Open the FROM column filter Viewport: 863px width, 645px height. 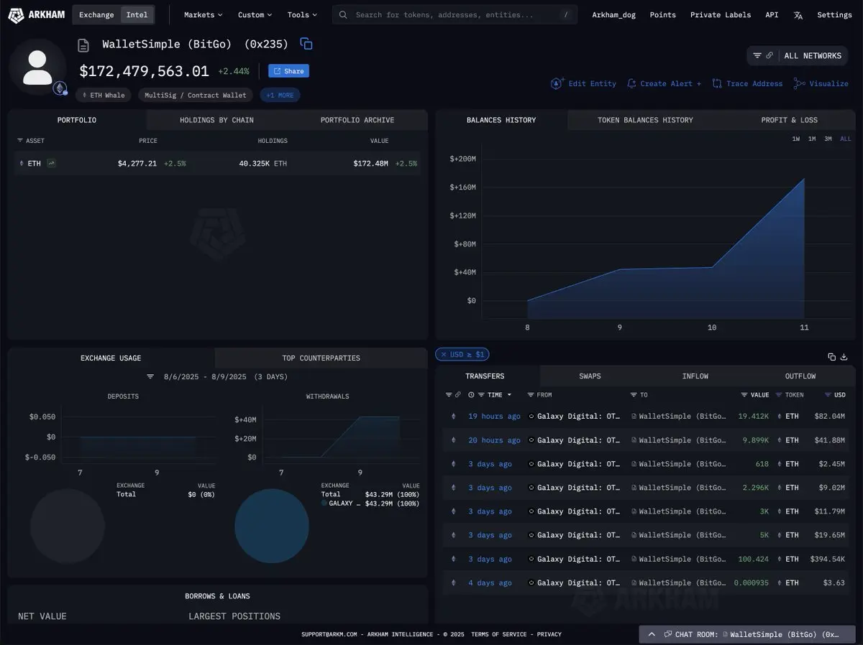coord(530,395)
